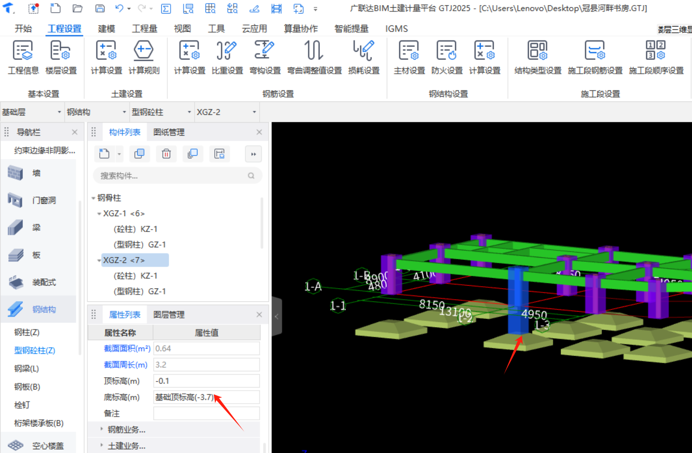Image resolution: width=692 pixels, height=453 pixels.
Task: Click the film-strip icon in quick access toolbar
Action: (277, 8)
